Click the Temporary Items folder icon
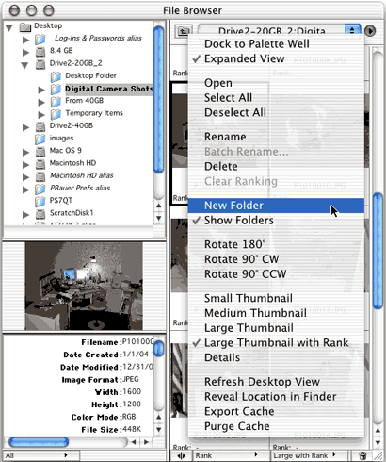Image resolution: width=386 pixels, height=462 pixels. click(x=56, y=114)
